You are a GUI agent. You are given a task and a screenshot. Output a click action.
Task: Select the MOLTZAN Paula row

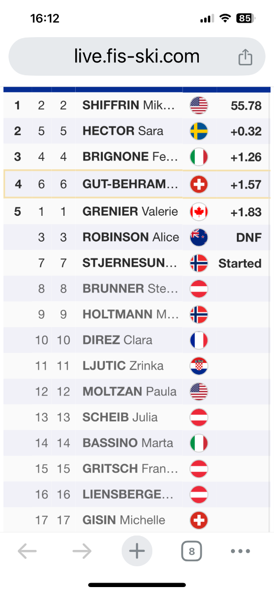137,392
